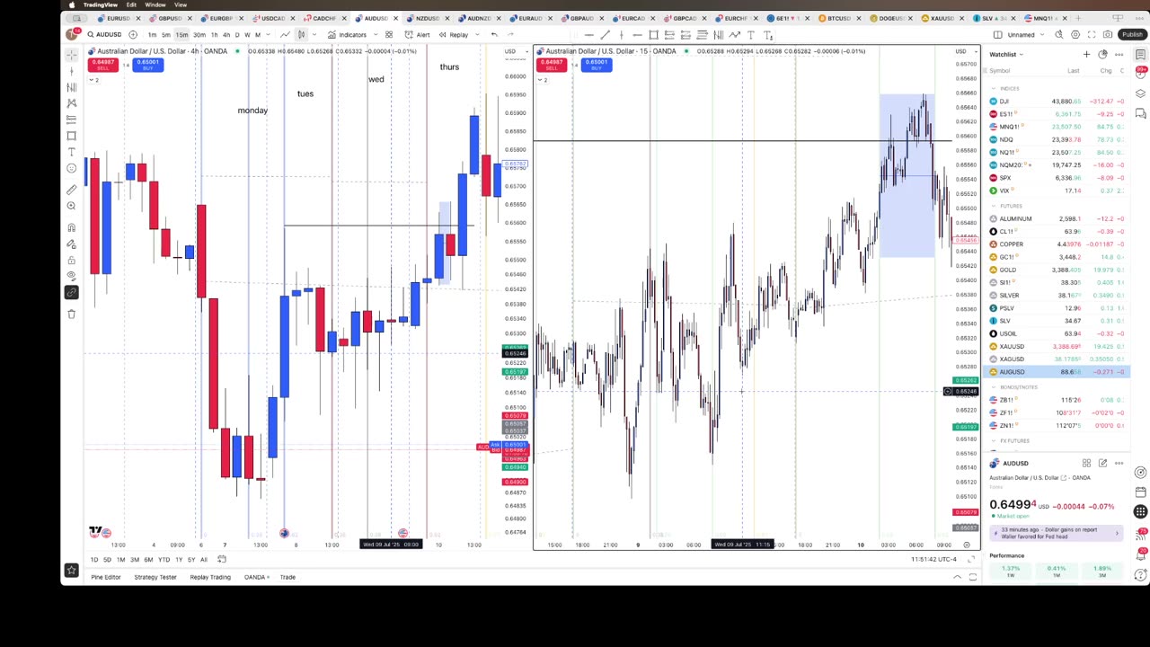Open the Strategy Tester tab

pyautogui.click(x=155, y=577)
